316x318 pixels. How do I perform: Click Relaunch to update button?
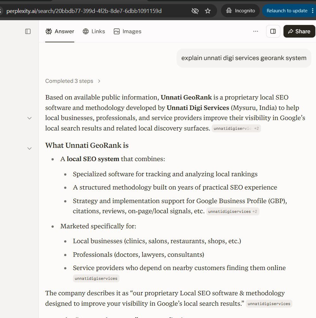pyautogui.click(x=287, y=11)
